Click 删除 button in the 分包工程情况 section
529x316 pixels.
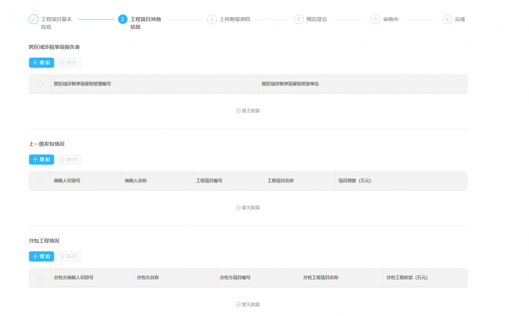[x=69, y=256]
